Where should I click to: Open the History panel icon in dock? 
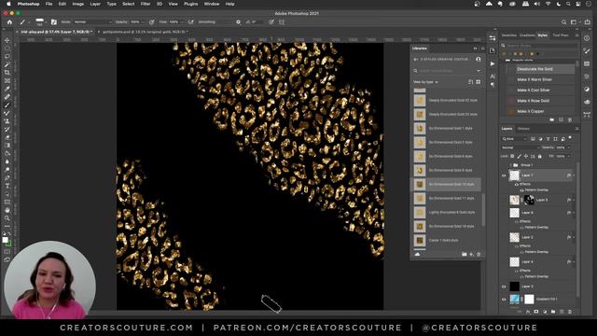493,50
